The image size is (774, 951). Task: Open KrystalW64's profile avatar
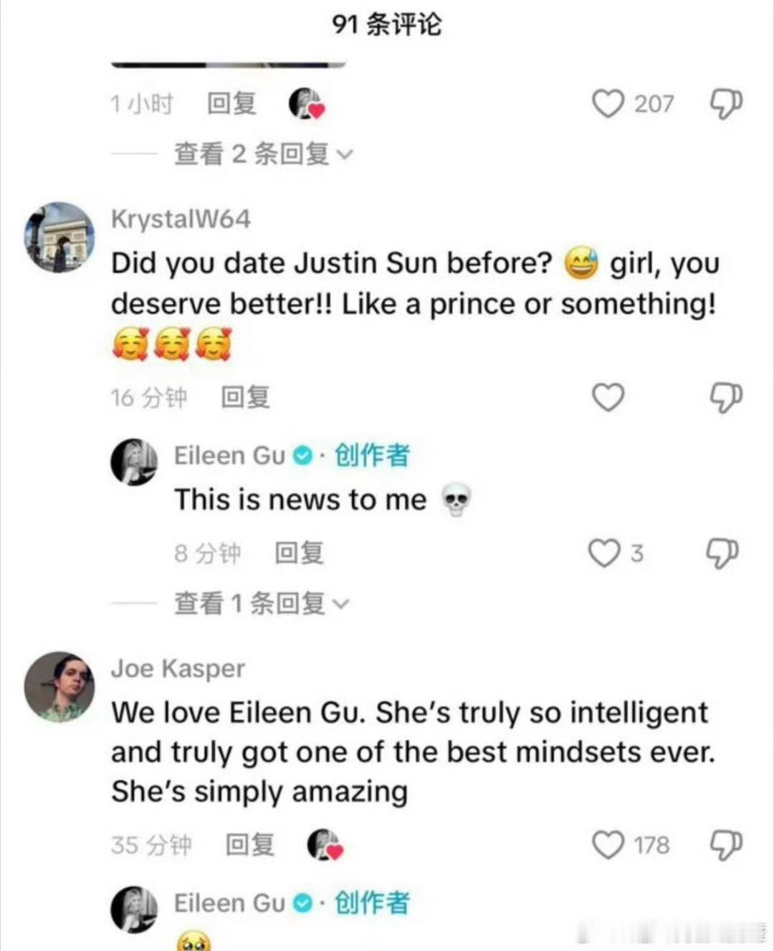tap(59, 237)
